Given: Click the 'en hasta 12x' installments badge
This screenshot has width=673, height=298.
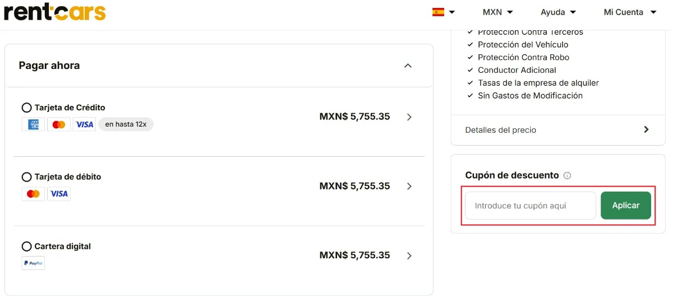Looking at the screenshot, I should 126,124.
